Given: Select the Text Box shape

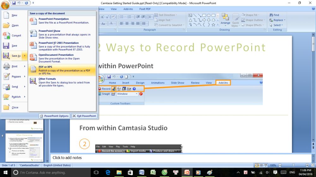Looking at the screenshot, I should (x=190, y=15).
